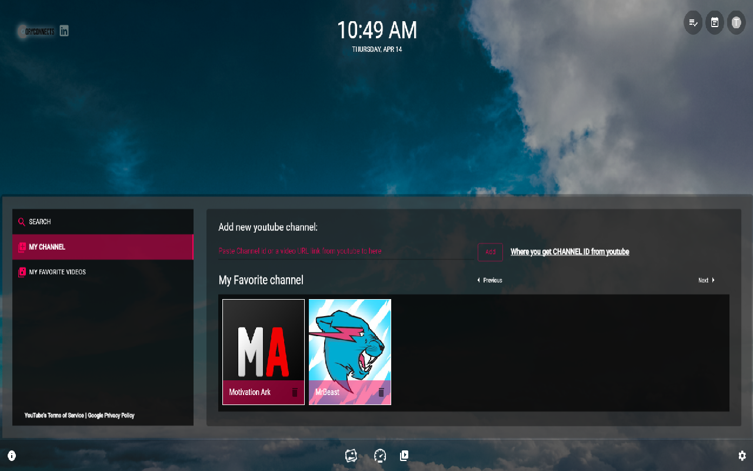Select the SEARCH sidebar item
This screenshot has height=471, width=753.
(103, 222)
